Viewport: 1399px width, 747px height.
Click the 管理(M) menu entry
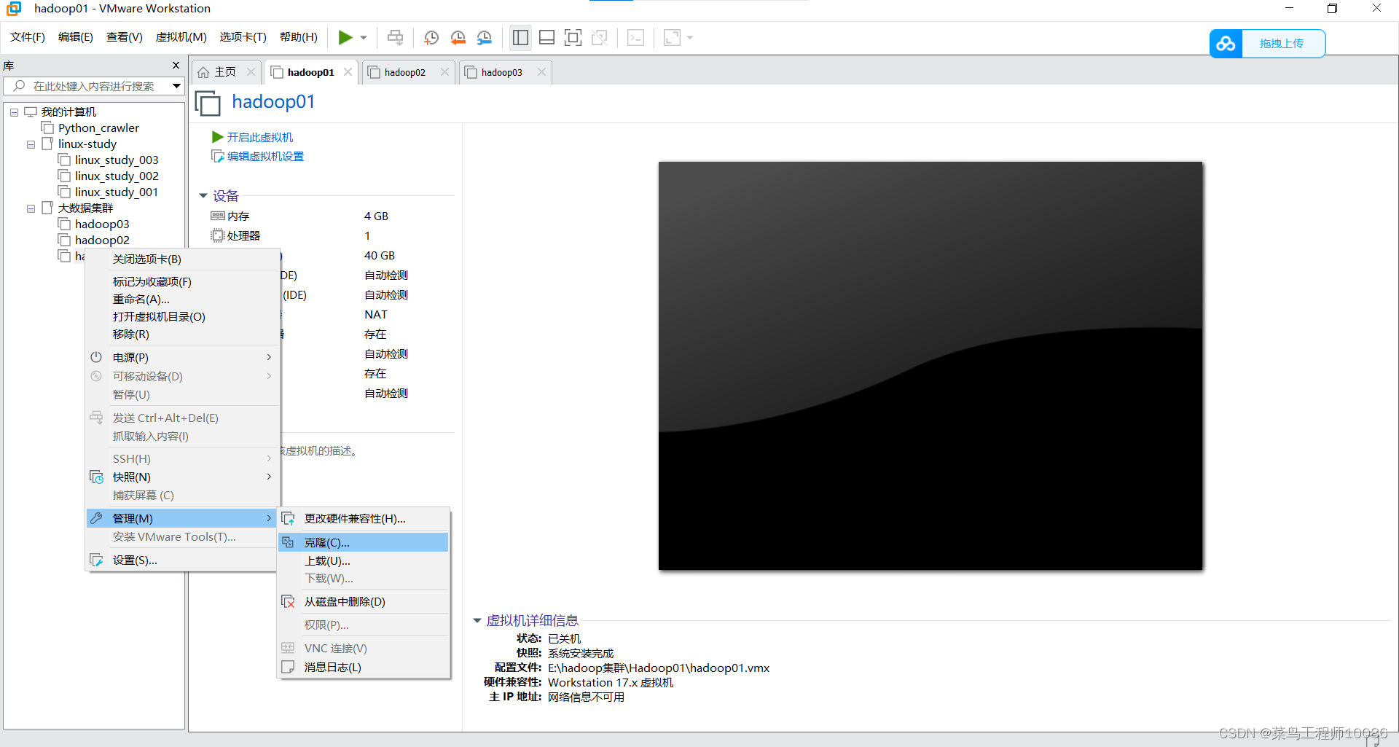(183, 519)
